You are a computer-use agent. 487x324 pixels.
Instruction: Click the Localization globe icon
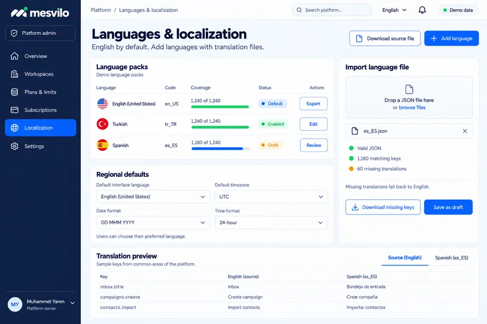pos(14,128)
